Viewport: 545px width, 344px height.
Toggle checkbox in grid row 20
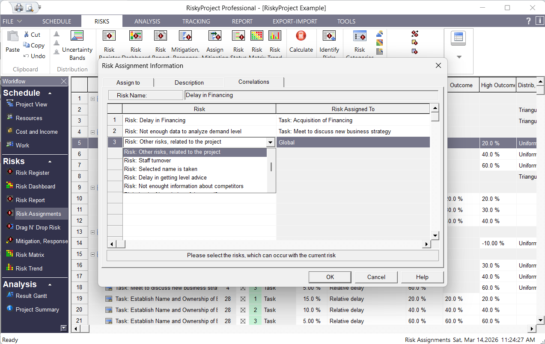click(x=243, y=310)
